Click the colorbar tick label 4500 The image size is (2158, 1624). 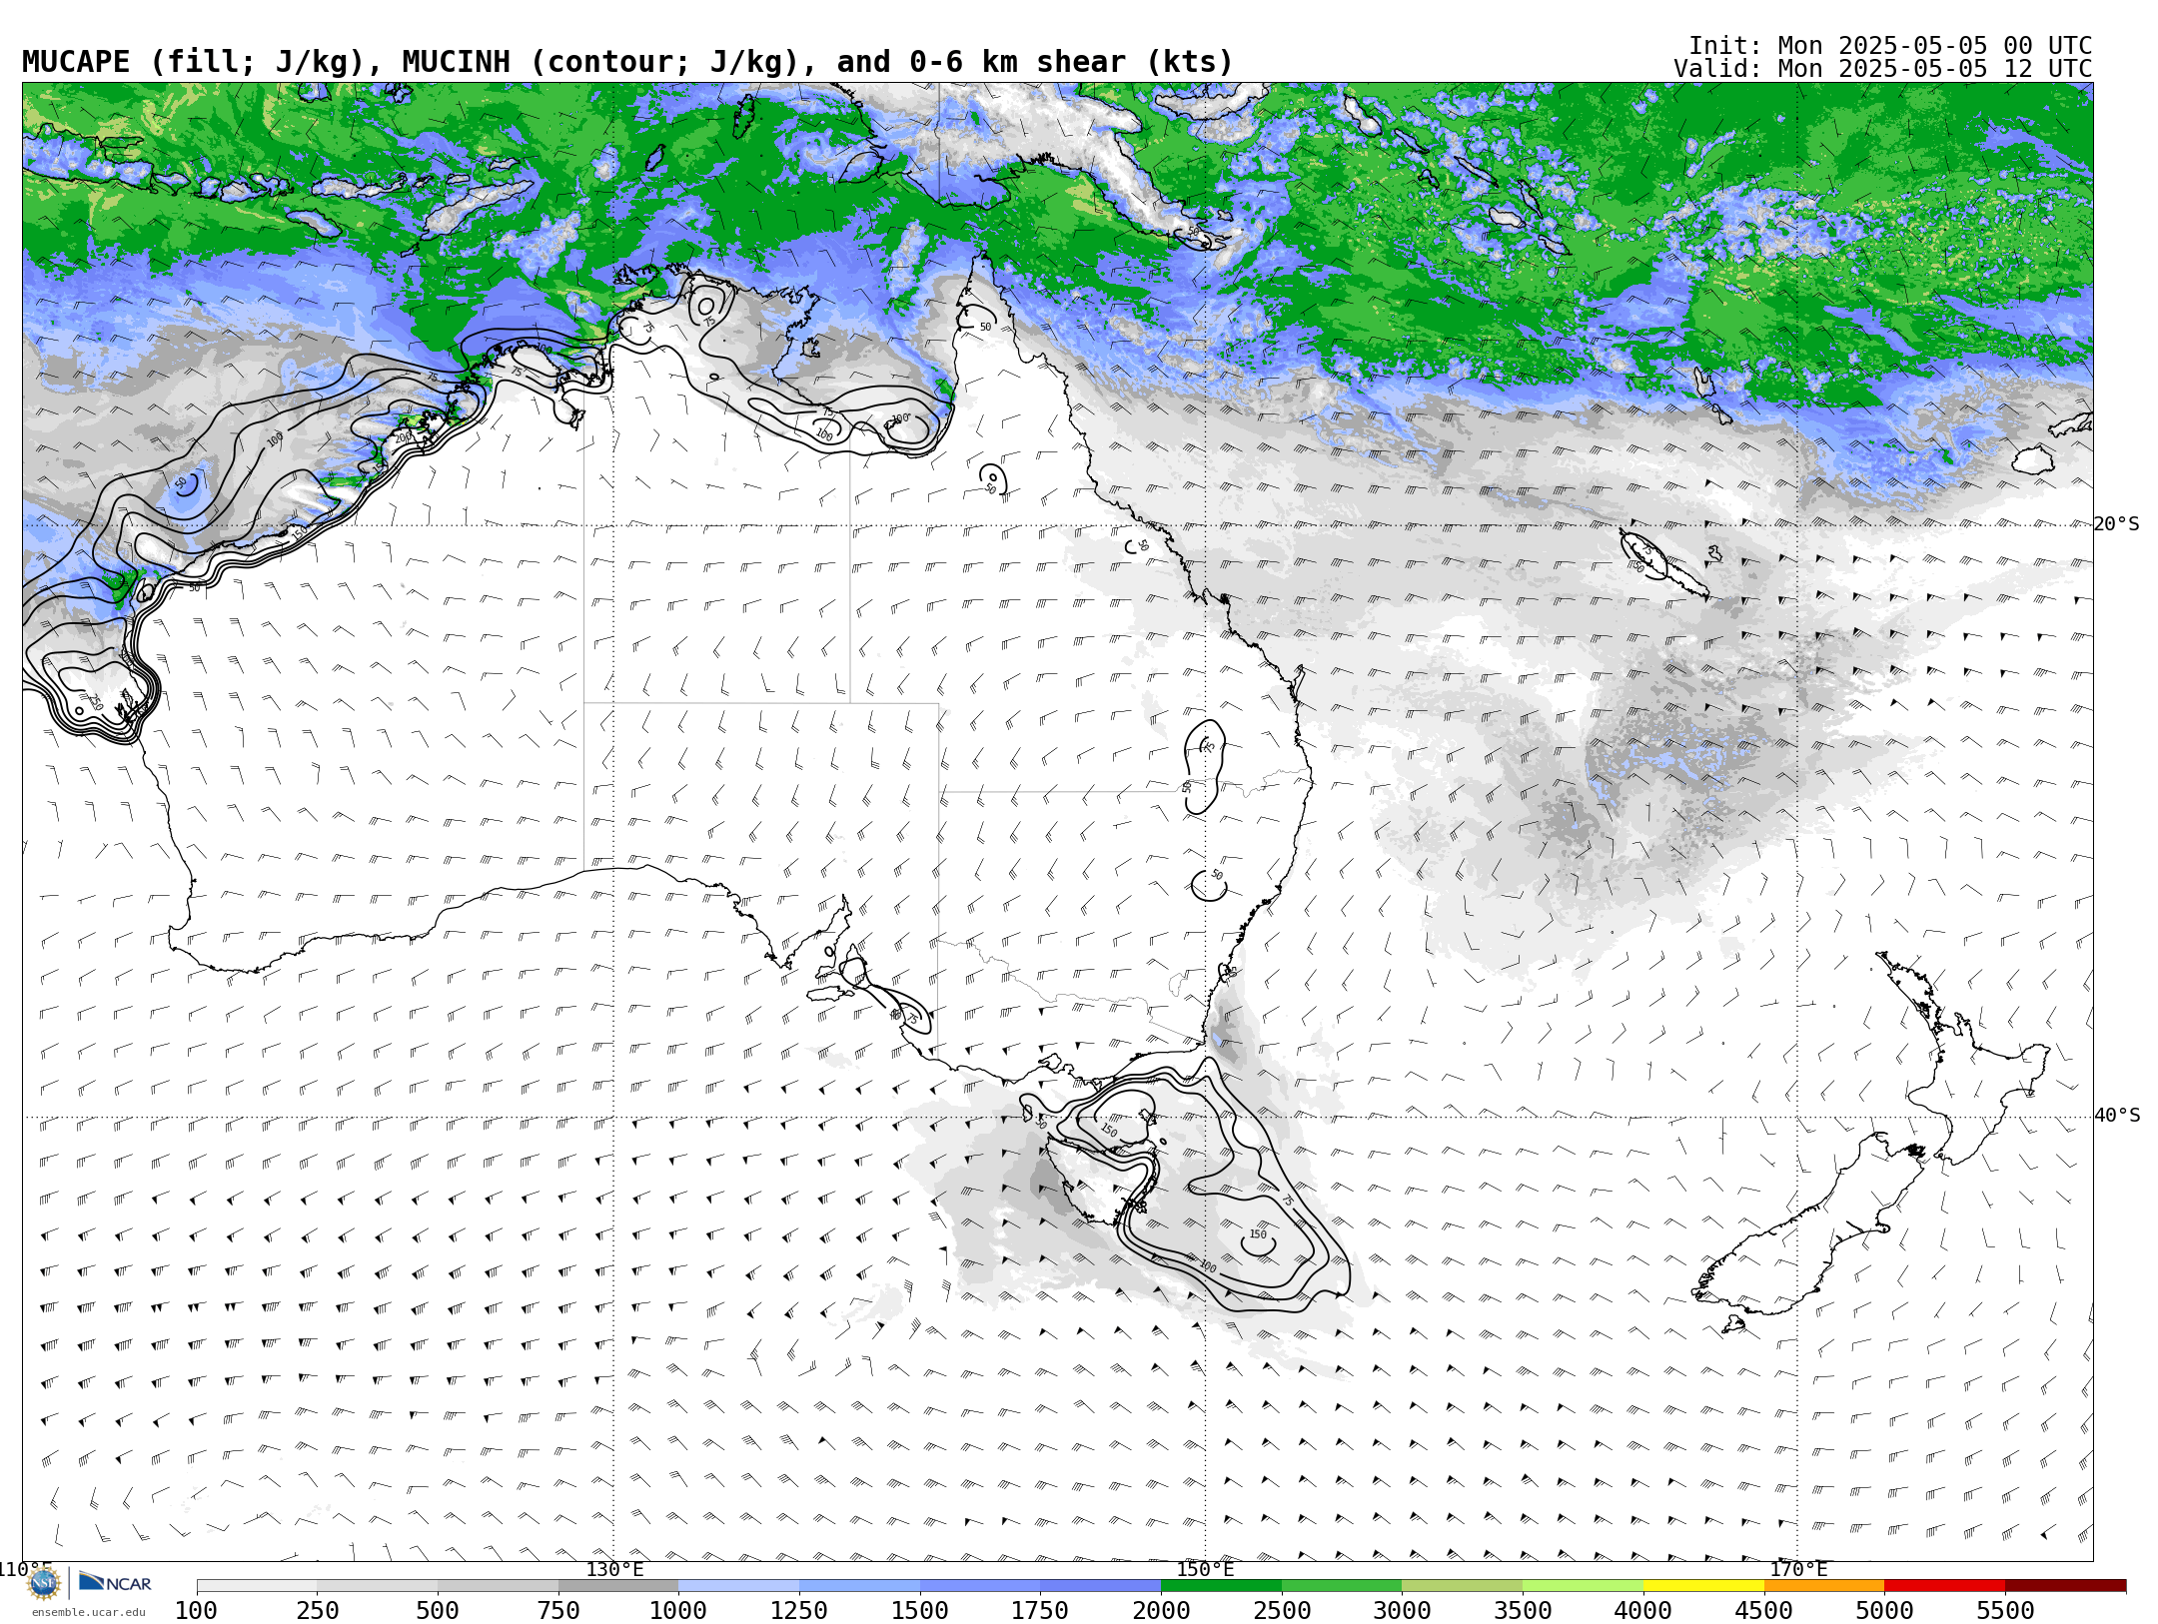tap(1764, 1611)
